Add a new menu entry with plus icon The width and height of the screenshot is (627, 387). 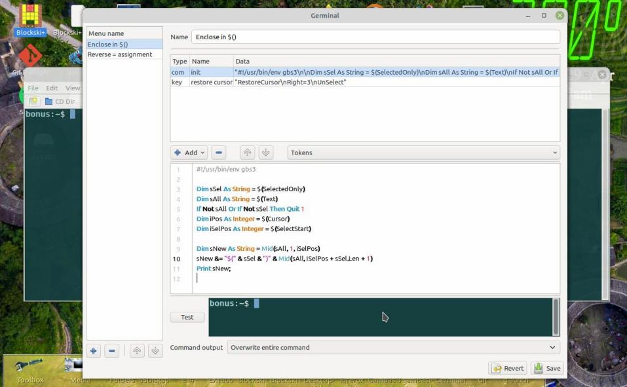[94, 351]
